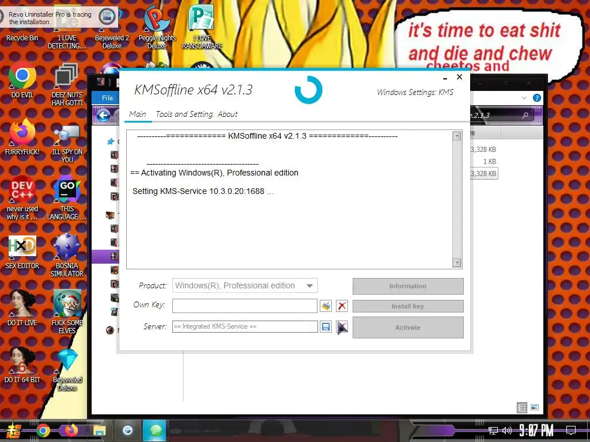Image resolution: width=590 pixels, height=442 pixels.
Task: Click the search magnifier in Explorer
Action: tap(525, 115)
